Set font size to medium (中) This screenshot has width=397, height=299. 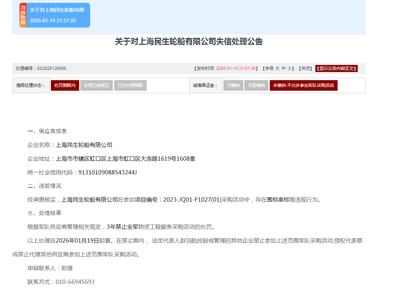[284, 68]
